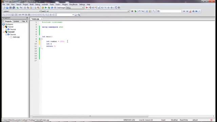Open the File menu

[4, 4]
